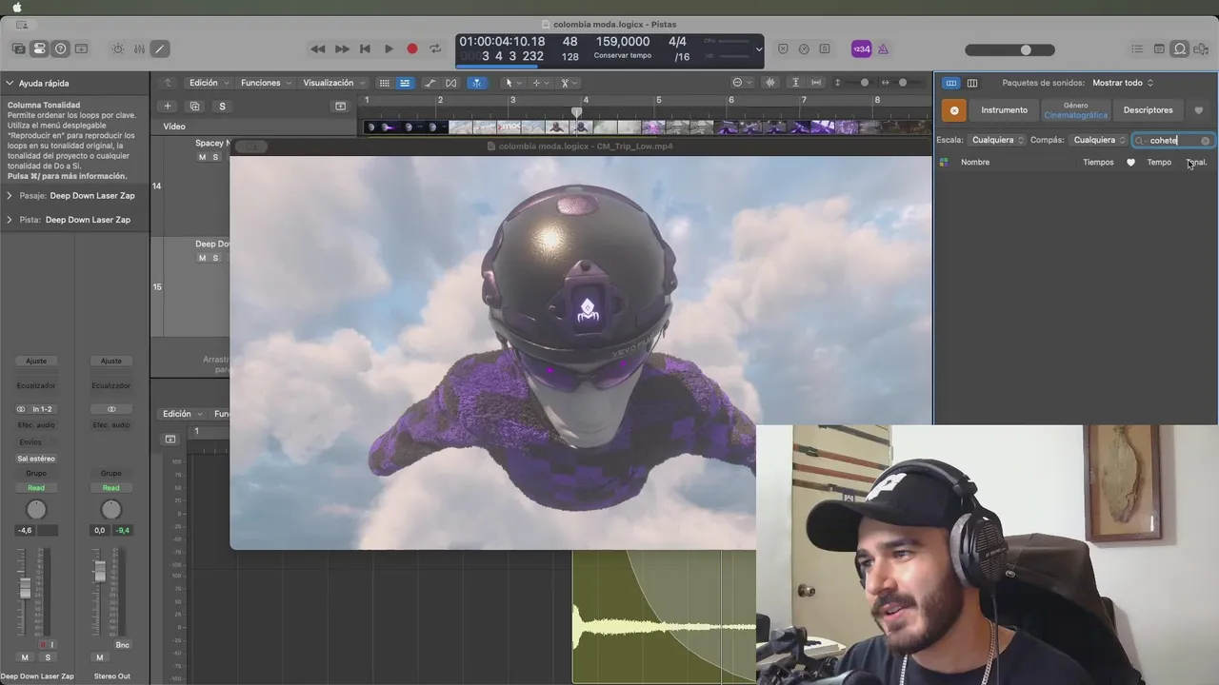
Task: Open the Visualización menu
Action: pyautogui.click(x=333, y=83)
